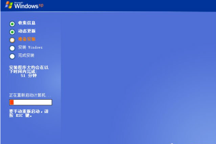
Task: Click the orange indicator beside 准备安装
Action: pyautogui.click(x=12, y=40)
